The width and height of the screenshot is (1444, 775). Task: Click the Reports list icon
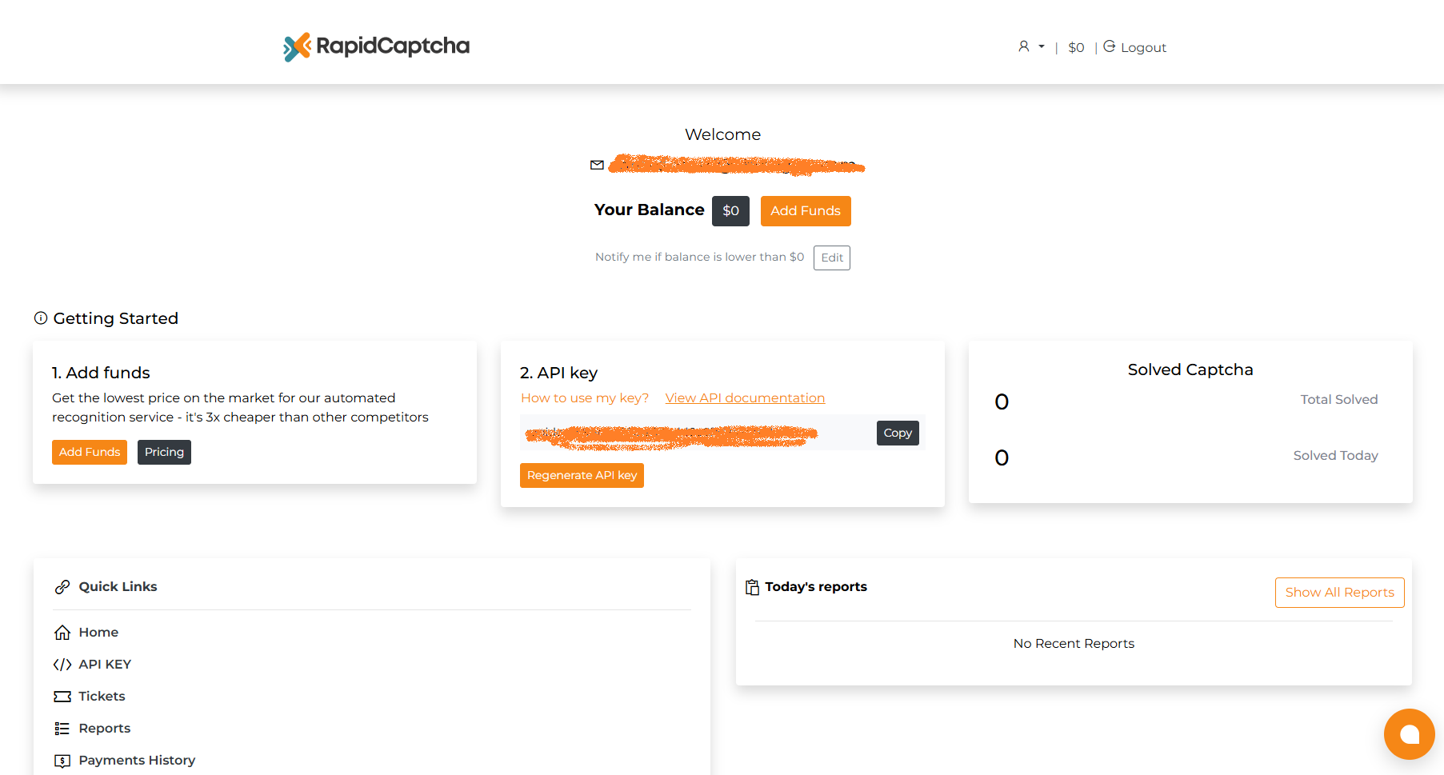click(x=62, y=729)
